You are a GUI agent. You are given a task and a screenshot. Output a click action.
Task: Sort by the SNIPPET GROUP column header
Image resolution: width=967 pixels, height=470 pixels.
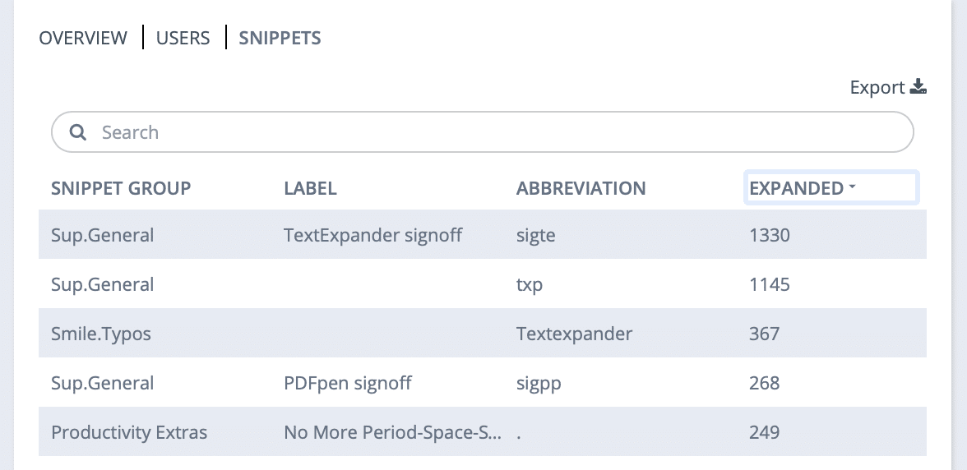pyautogui.click(x=121, y=188)
